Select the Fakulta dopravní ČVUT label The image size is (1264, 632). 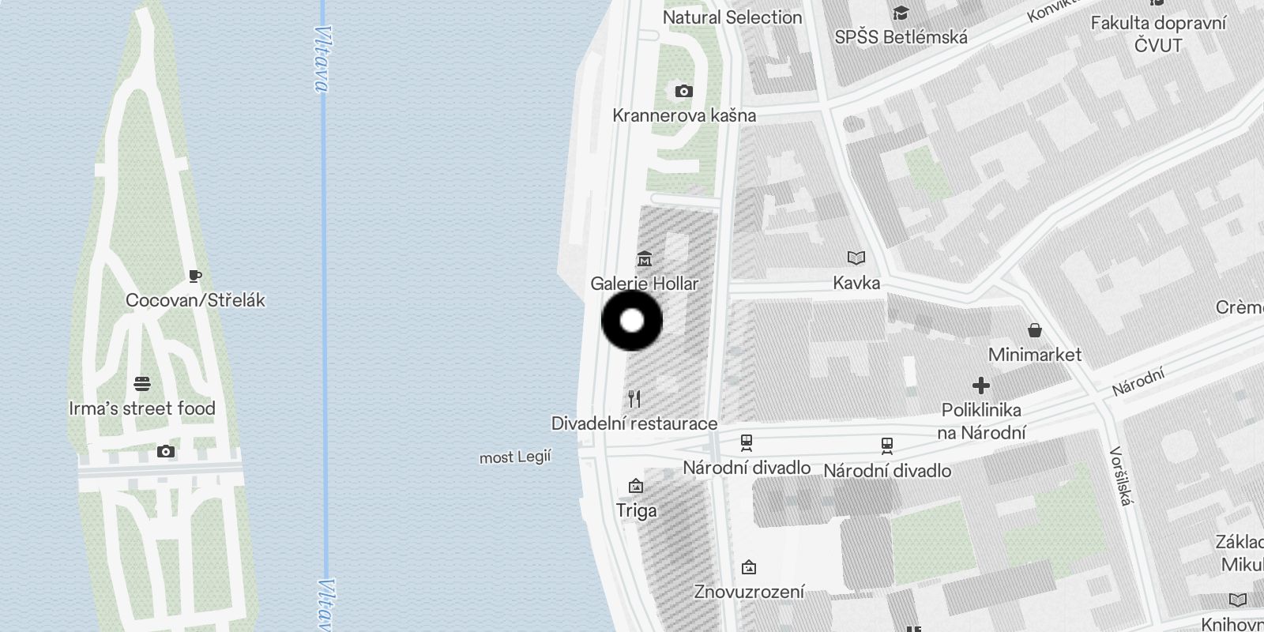(x=1158, y=34)
